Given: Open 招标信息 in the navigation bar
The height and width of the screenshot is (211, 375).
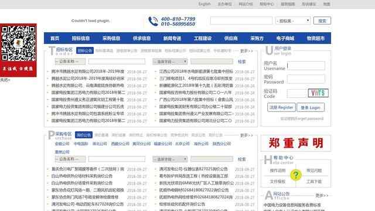Looking at the screenshot, I should click(x=81, y=38).
